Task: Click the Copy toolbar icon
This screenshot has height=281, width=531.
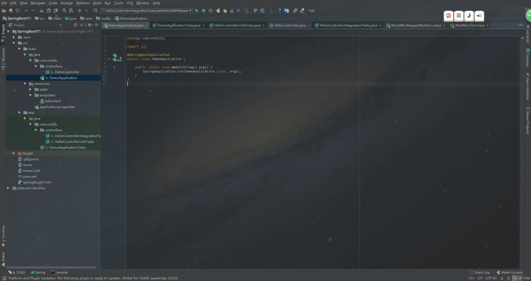Action: click(48, 11)
